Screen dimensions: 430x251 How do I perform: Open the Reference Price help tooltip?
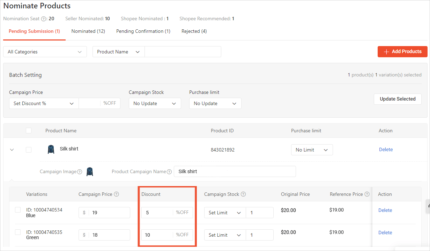366,194
